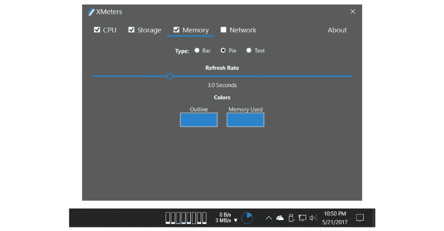The width and height of the screenshot is (444, 231).
Task: Click the USB safely remove tray icon
Action: 291,218
